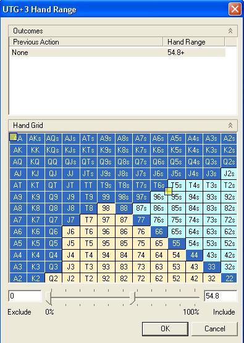The width and height of the screenshot is (244, 343).
Task: Toggle the AA hand cell
Action: (18, 138)
